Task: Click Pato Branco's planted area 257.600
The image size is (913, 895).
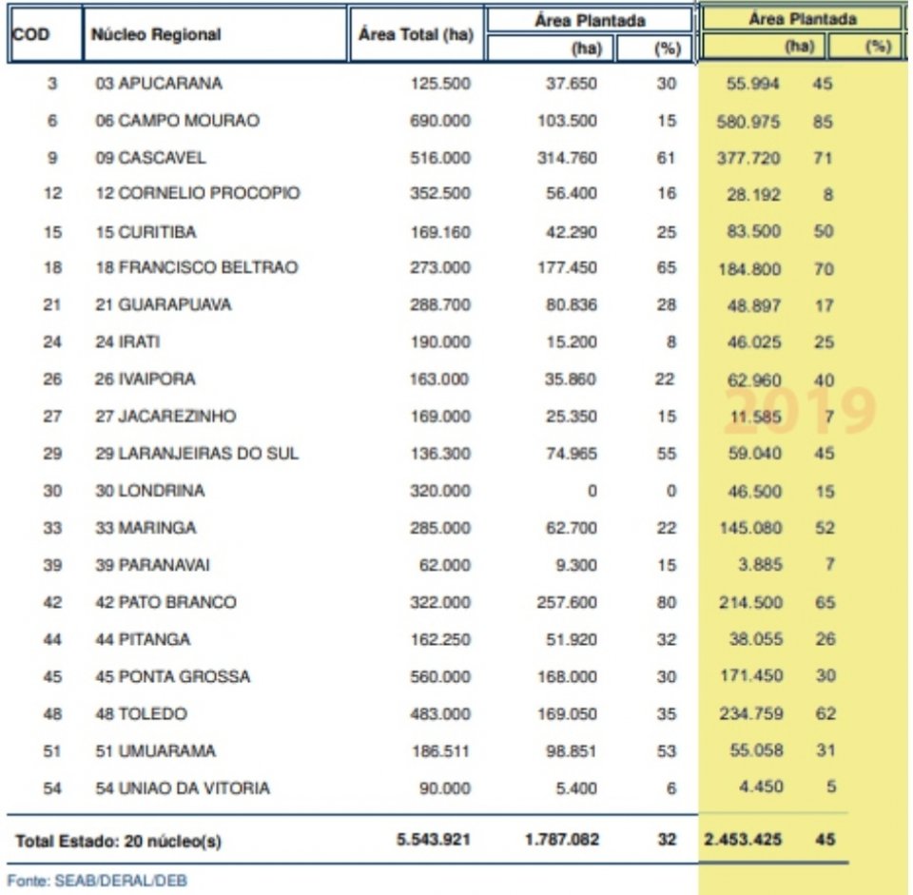Action: (x=567, y=602)
